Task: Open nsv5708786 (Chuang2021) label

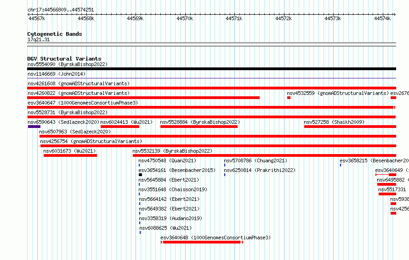Action: (256, 160)
